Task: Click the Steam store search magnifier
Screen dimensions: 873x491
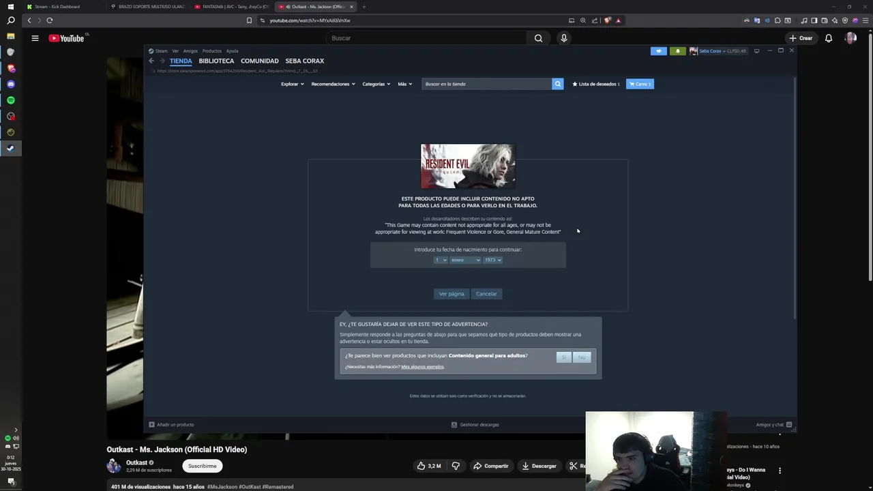Action: [x=557, y=84]
